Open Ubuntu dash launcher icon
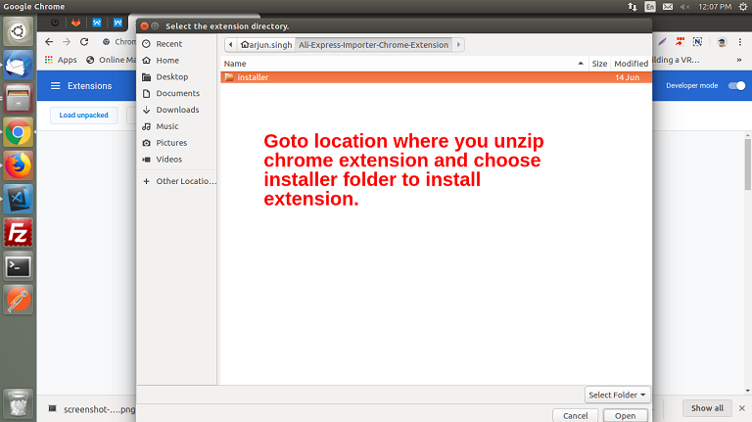752x422 pixels. (19, 31)
